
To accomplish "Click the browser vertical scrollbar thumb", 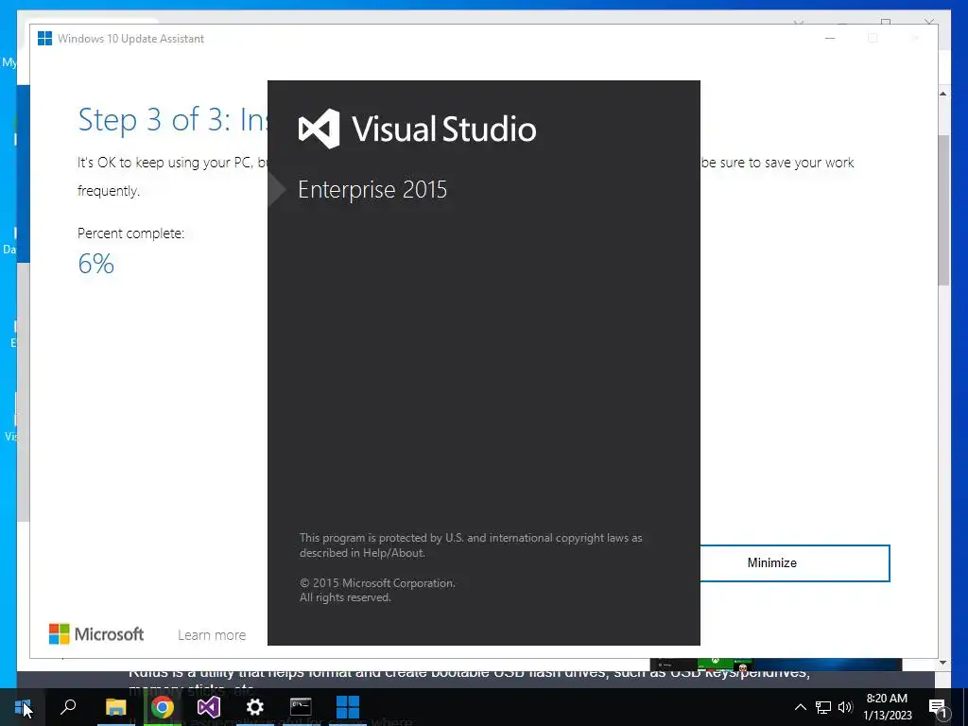I will click(943, 210).
